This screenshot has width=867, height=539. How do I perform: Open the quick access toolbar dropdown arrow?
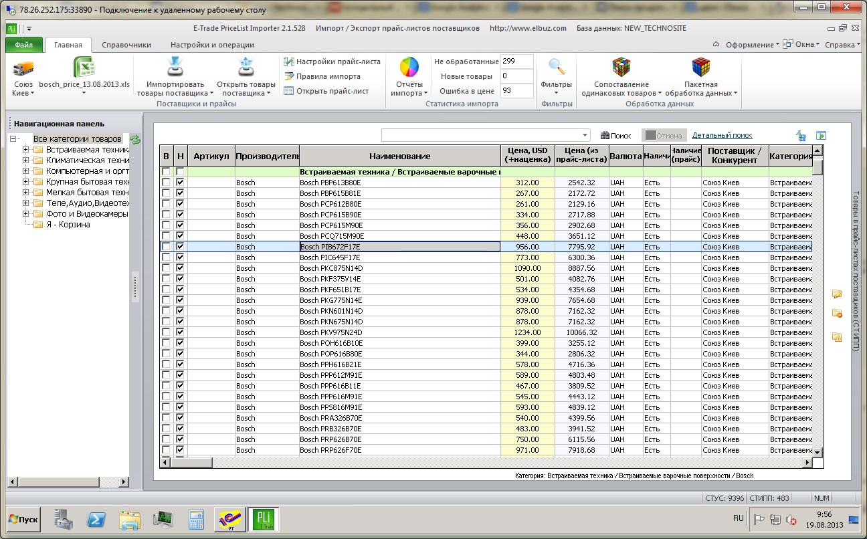tap(29, 28)
